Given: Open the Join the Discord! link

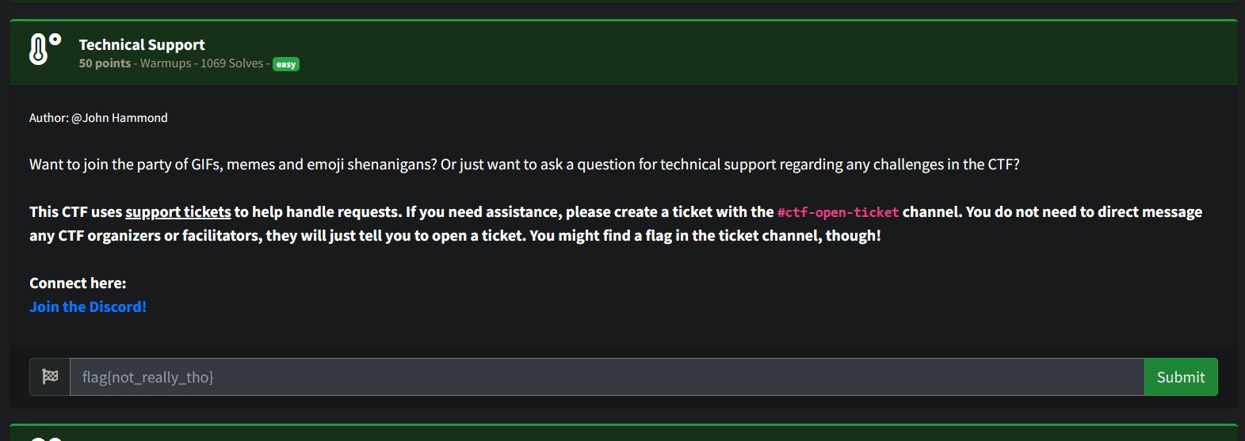Looking at the screenshot, I should (x=88, y=306).
